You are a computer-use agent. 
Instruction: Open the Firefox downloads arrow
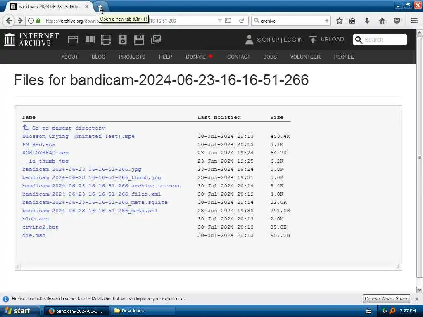pyautogui.click(x=367, y=21)
